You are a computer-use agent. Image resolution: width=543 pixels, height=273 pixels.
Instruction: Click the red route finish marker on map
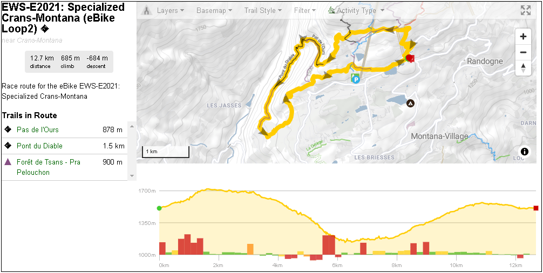tap(411, 58)
